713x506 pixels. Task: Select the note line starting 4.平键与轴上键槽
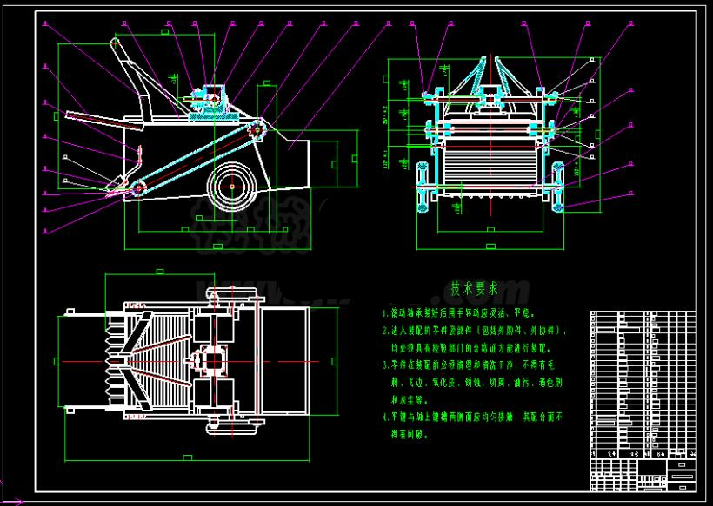[472, 417]
